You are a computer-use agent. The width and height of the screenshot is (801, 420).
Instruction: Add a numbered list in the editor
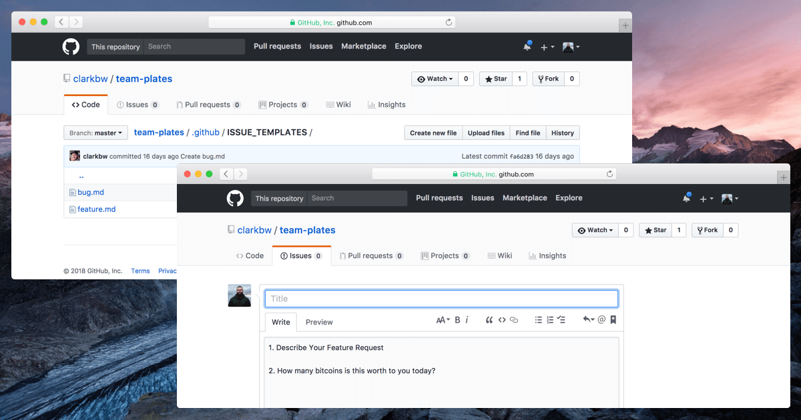[x=550, y=320]
